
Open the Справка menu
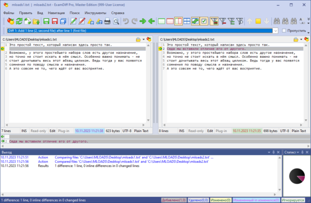(x=118, y=13)
